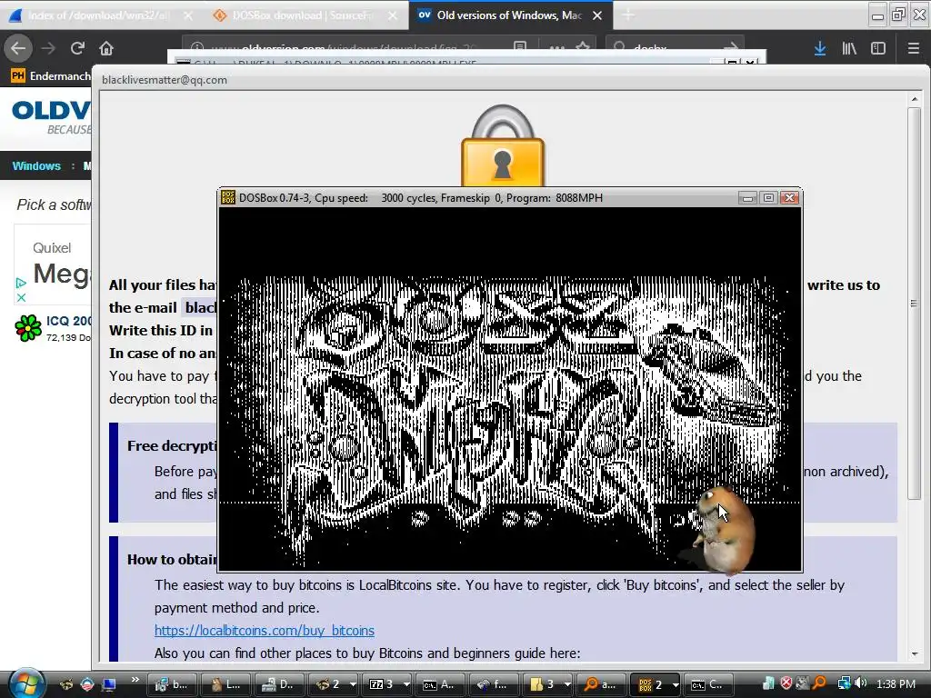Image resolution: width=931 pixels, height=698 pixels.
Task: Click the DOSBox title bar icon
Action: [x=228, y=197]
